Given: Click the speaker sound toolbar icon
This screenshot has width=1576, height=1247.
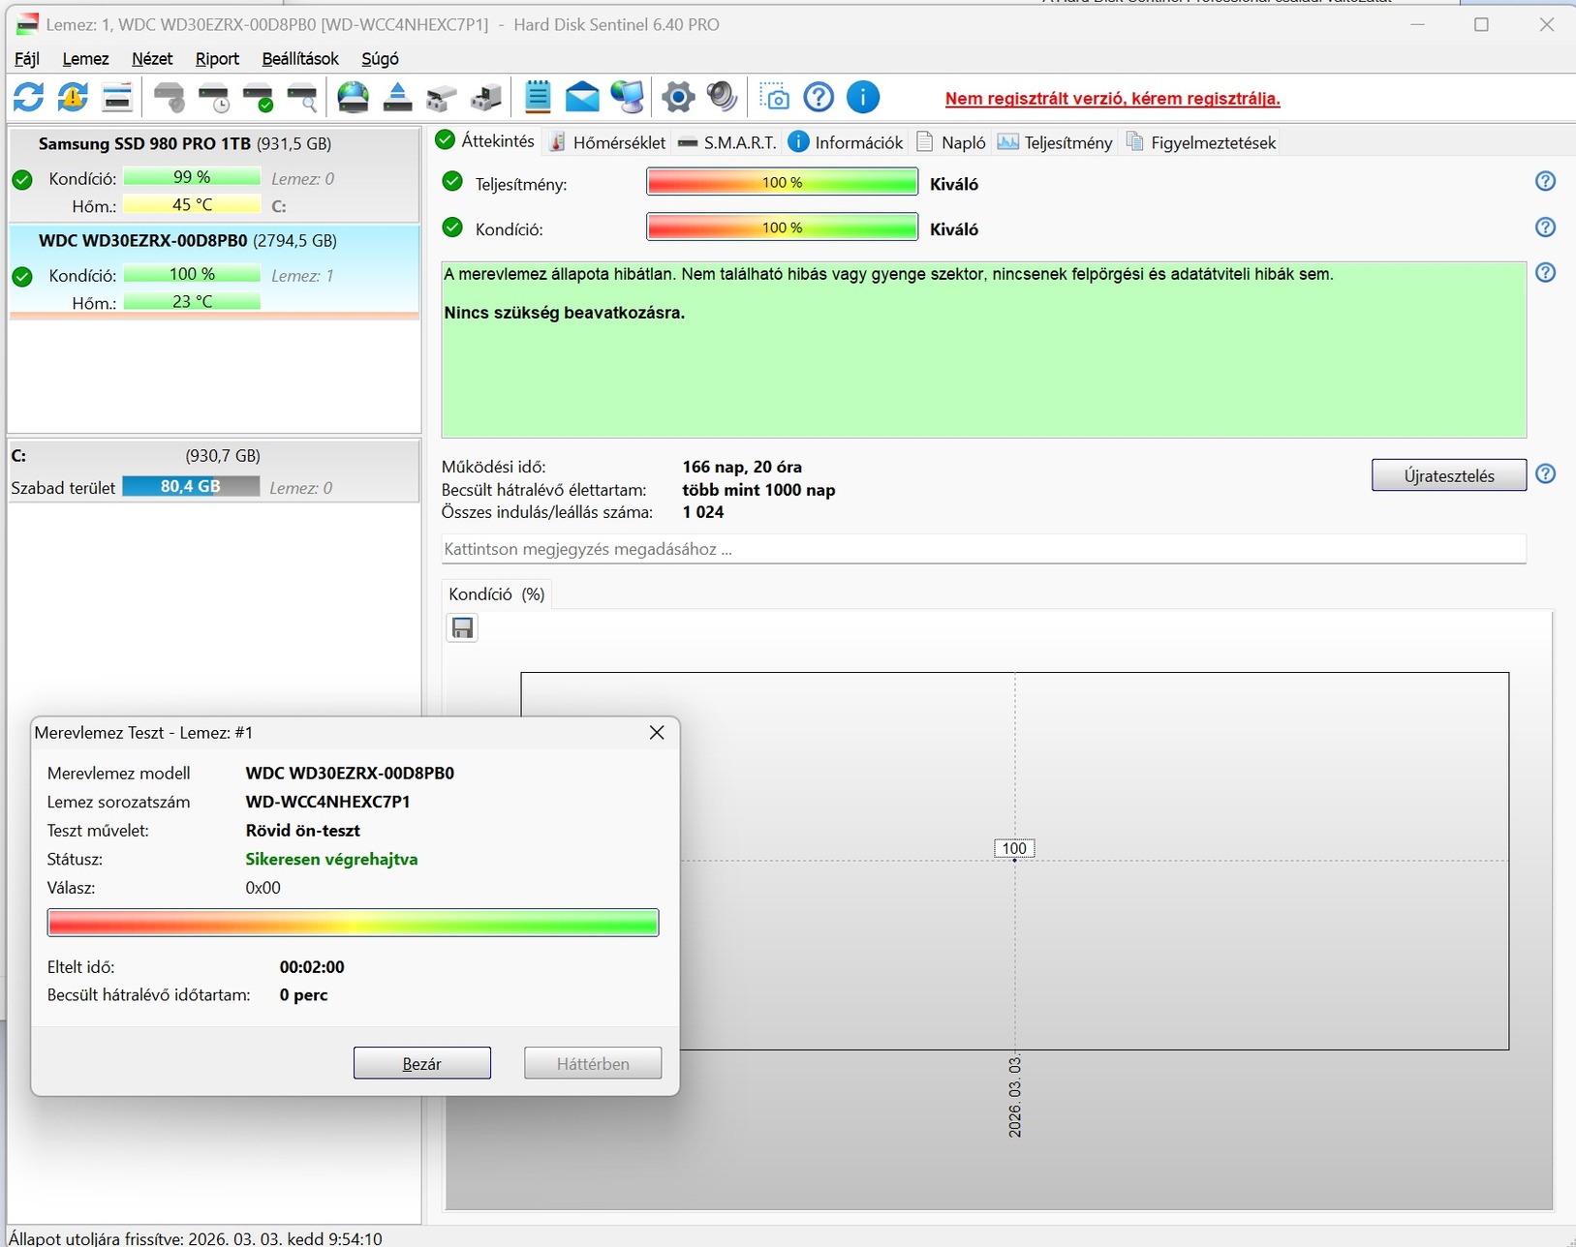Looking at the screenshot, I should (x=723, y=97).
